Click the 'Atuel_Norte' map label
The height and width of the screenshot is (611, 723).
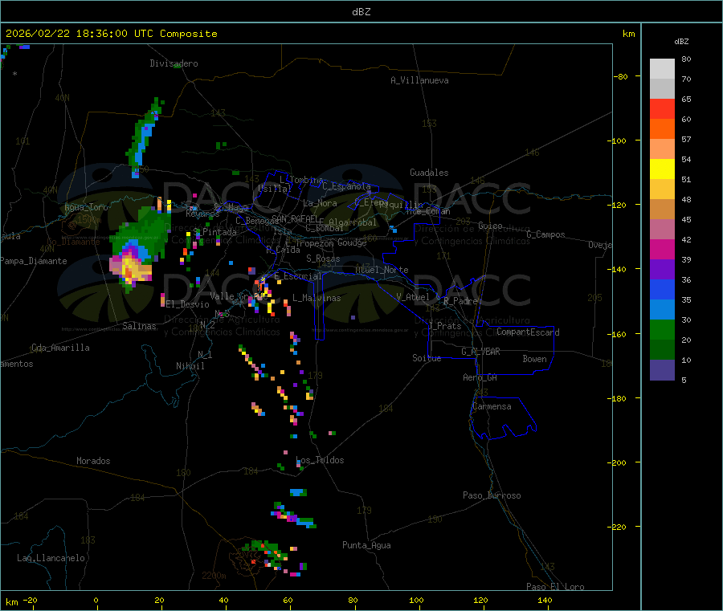(x=382, y=270)
